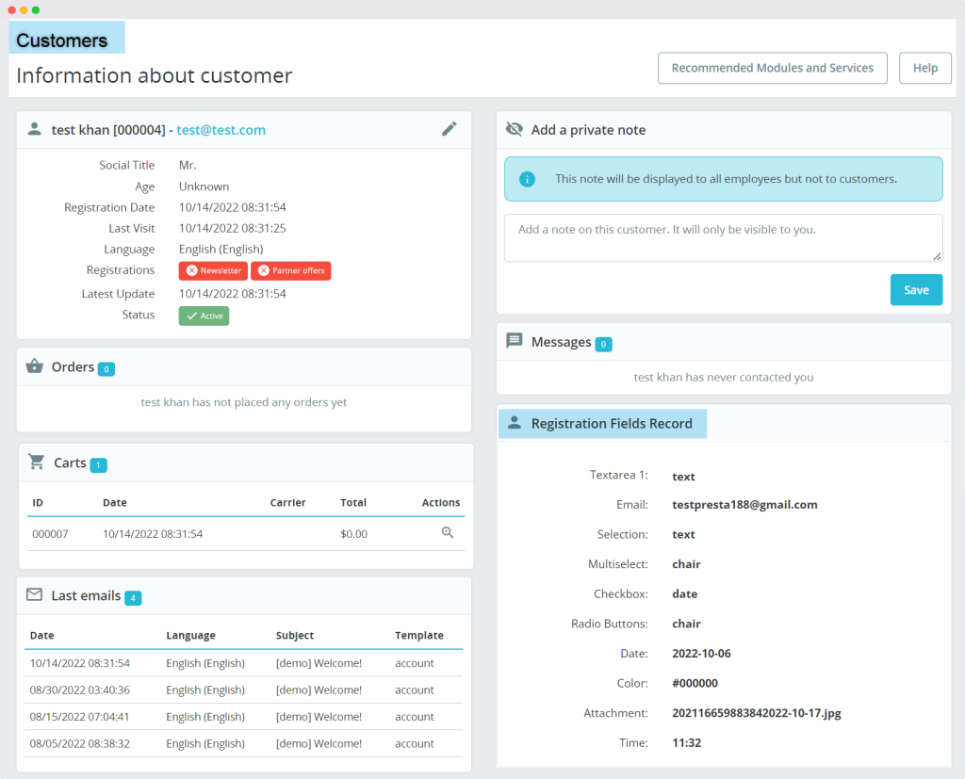Image resolution: width=965 pixels, height=779 pixels.
Task: Click the Registration Fields Record person icon
Action: (515, 424)
